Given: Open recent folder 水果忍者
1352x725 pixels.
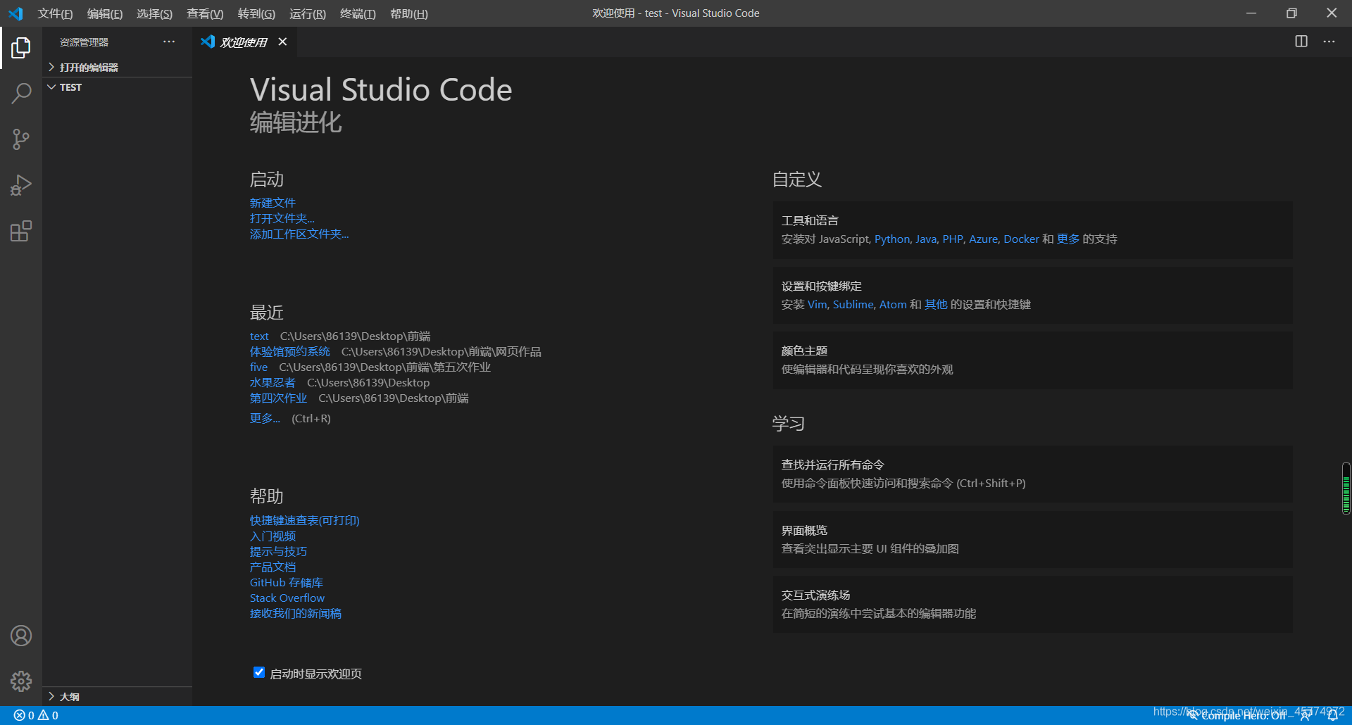Looking at the screenshot, I should [273, 382].
